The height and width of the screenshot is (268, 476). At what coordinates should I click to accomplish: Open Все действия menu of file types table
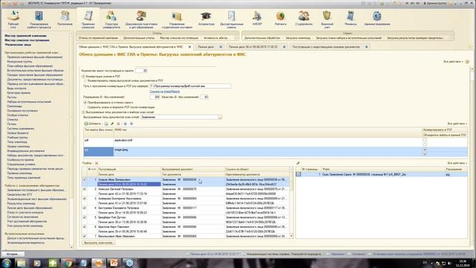457,124
